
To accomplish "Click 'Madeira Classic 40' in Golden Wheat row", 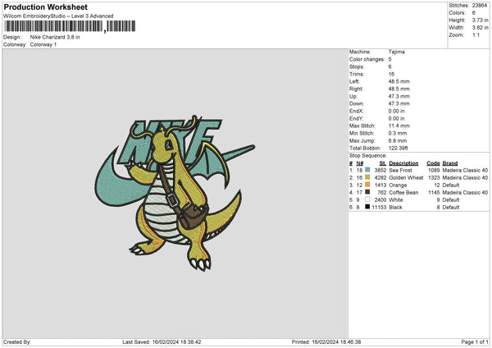I will point(465,178).
